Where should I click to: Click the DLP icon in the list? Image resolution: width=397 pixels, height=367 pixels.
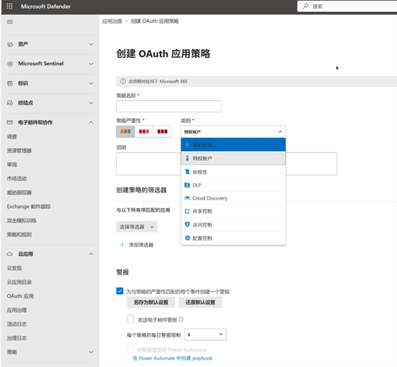point(187,185)
